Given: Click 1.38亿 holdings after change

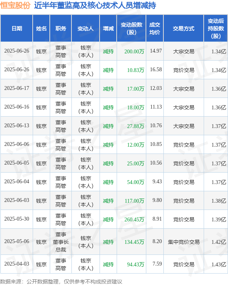Looking at the screenshot, I should [x=219, y=201].
